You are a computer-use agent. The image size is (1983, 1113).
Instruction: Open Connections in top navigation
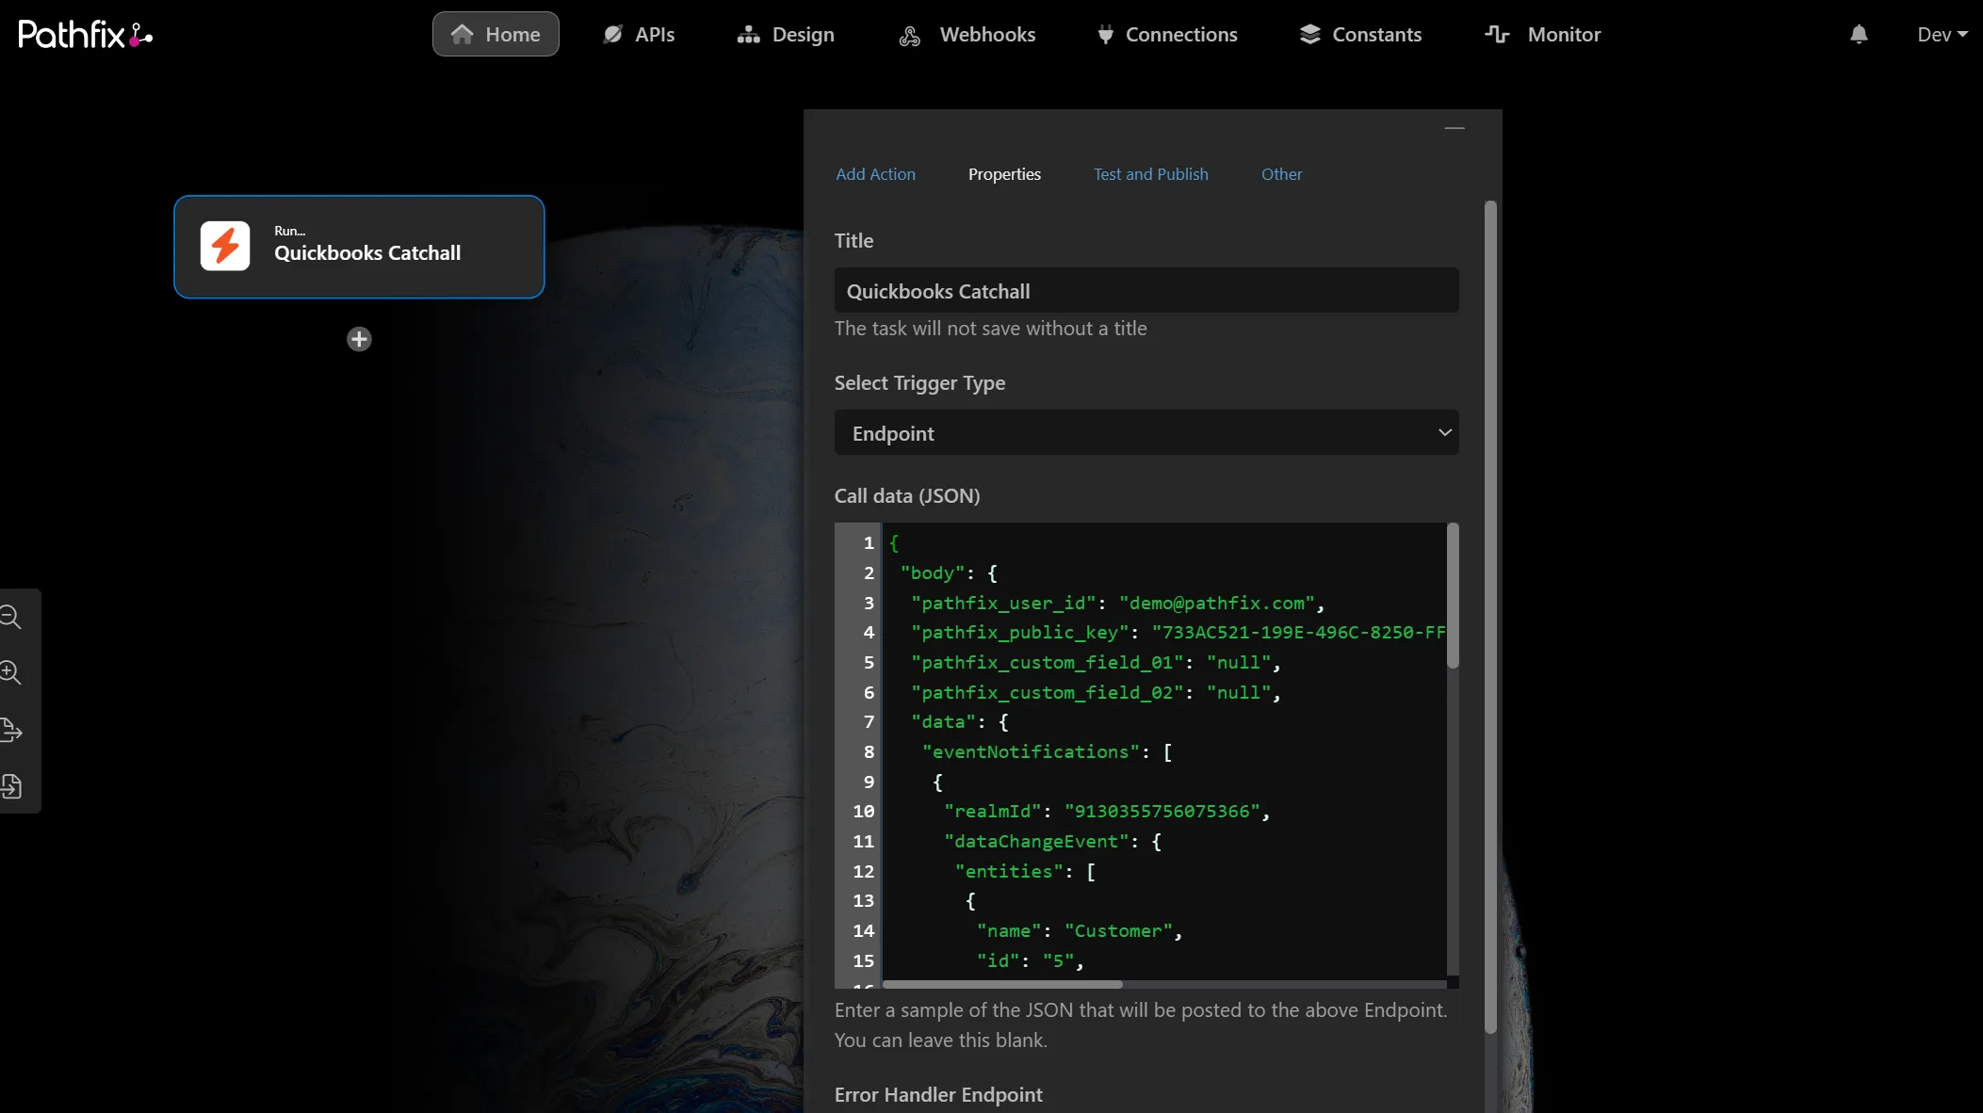pos(1167,34)
